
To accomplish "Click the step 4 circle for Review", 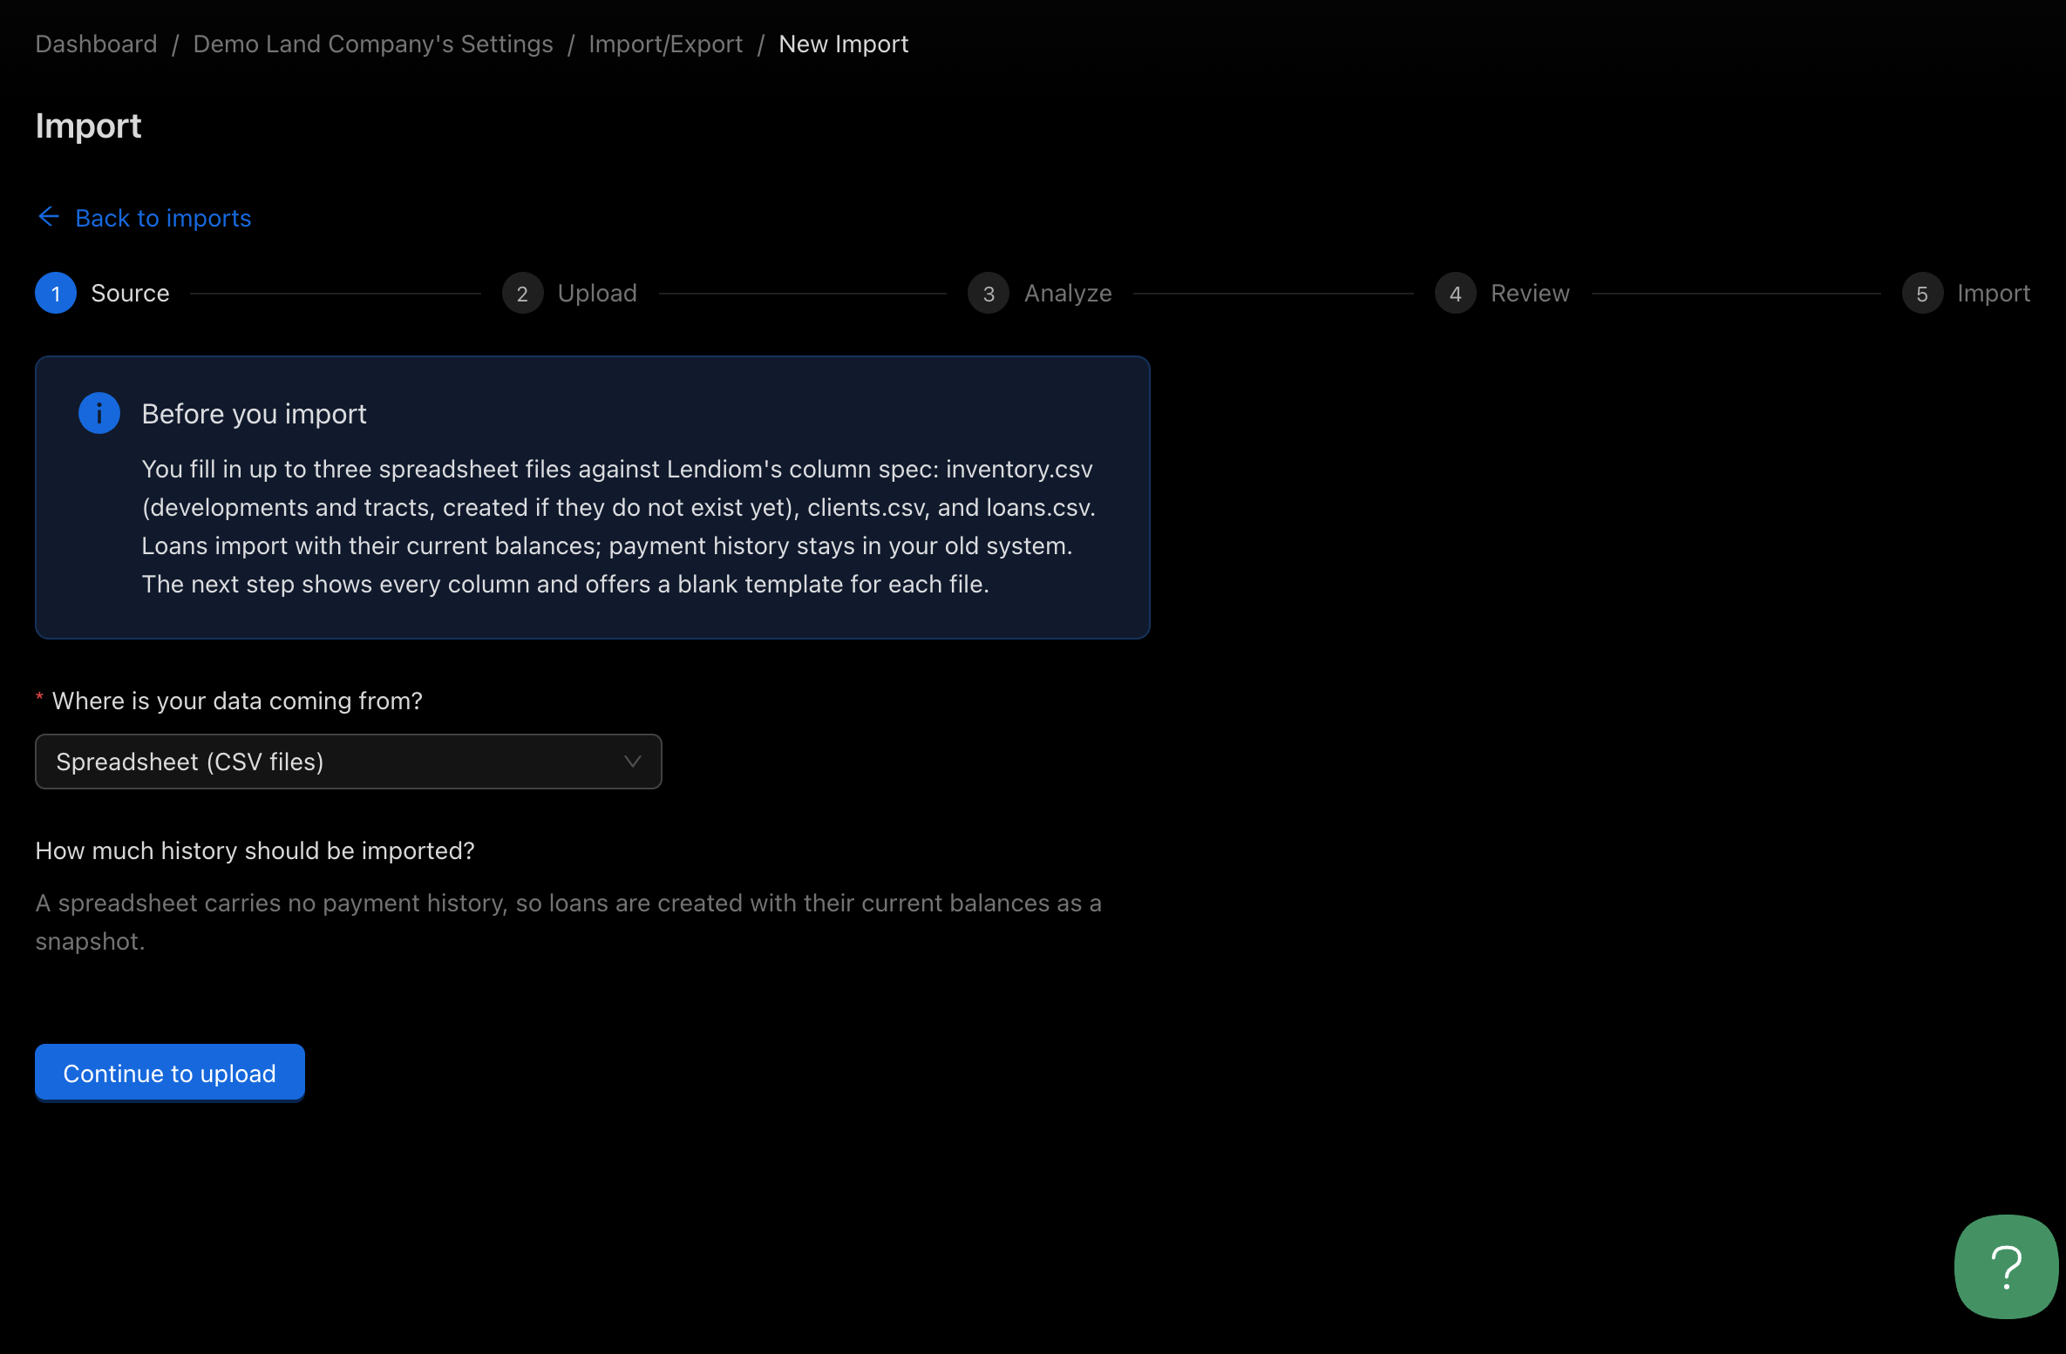I will (1455, 293).
